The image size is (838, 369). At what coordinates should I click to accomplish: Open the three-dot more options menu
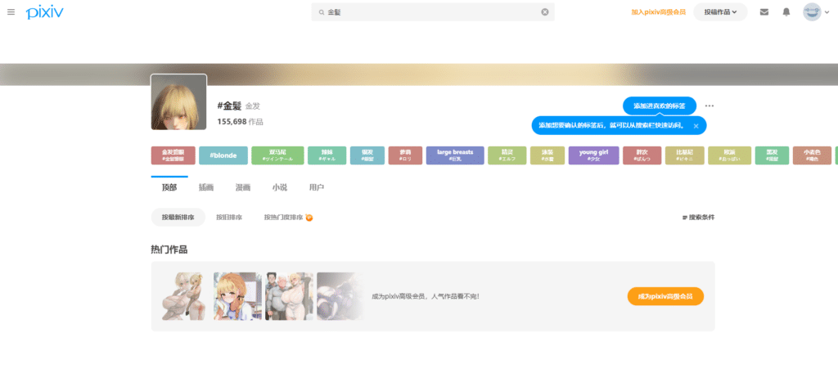[x=710, y=106]
